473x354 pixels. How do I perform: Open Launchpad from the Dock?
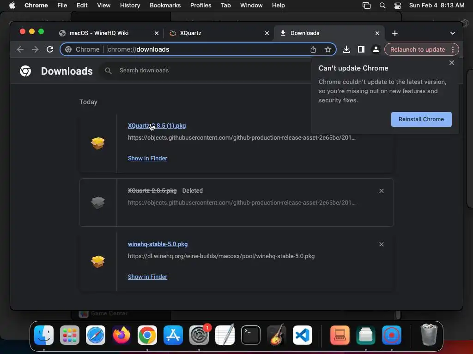pyautogui.click(x=70, y=335)
